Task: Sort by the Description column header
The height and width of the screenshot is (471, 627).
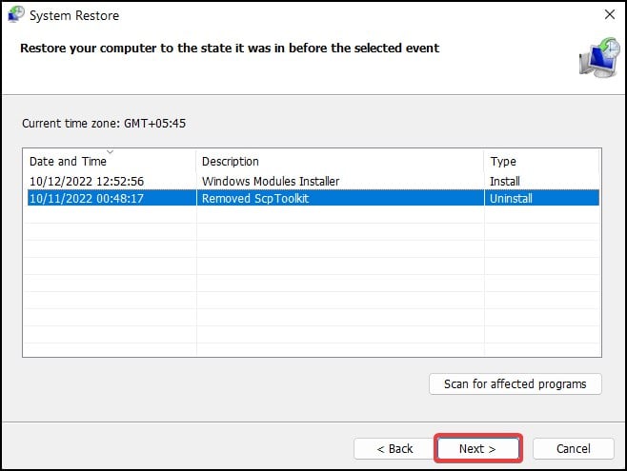Action: [231, 162]
